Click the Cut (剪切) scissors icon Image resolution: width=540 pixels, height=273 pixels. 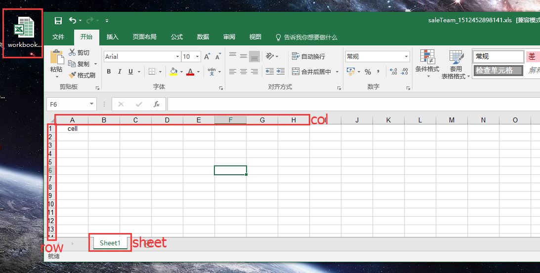pos(79,53)
